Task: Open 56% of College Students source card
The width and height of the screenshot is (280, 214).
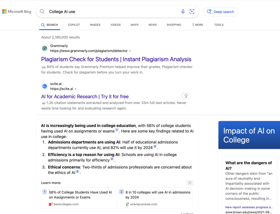Action: tap(78, 198)
